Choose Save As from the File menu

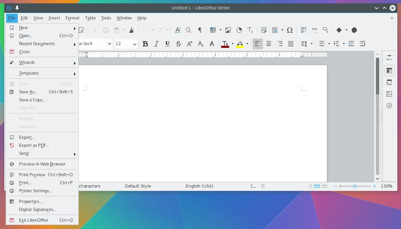click(x=28, y=92)
